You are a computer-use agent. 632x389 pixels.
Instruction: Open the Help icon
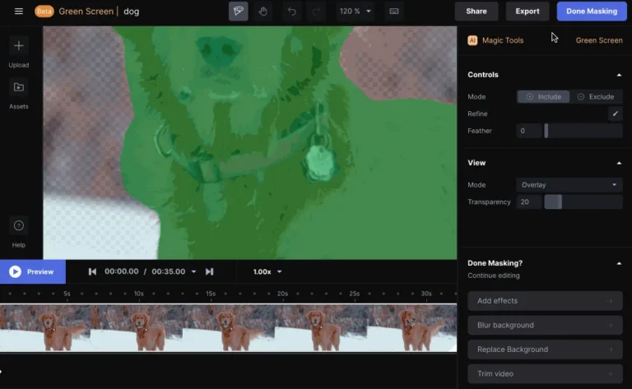click(19, 226)
